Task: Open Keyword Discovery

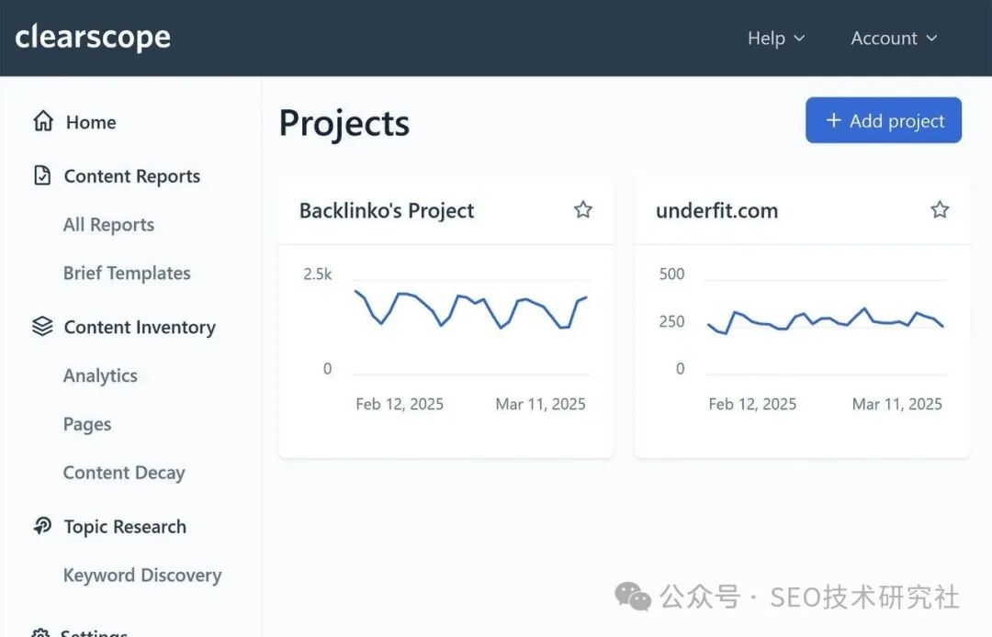Action: click(142, 576)
